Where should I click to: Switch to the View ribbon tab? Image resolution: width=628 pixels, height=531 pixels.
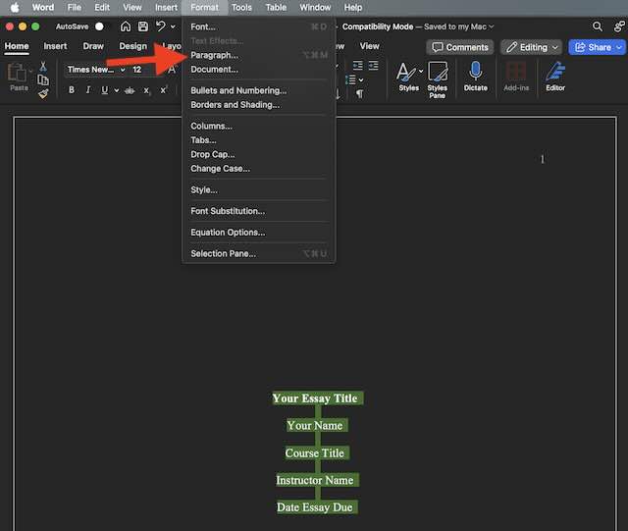tap(369, 46)
